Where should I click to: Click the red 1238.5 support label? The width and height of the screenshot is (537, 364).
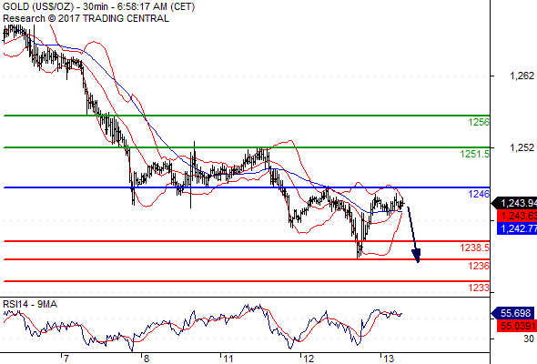tap(475, 248)
